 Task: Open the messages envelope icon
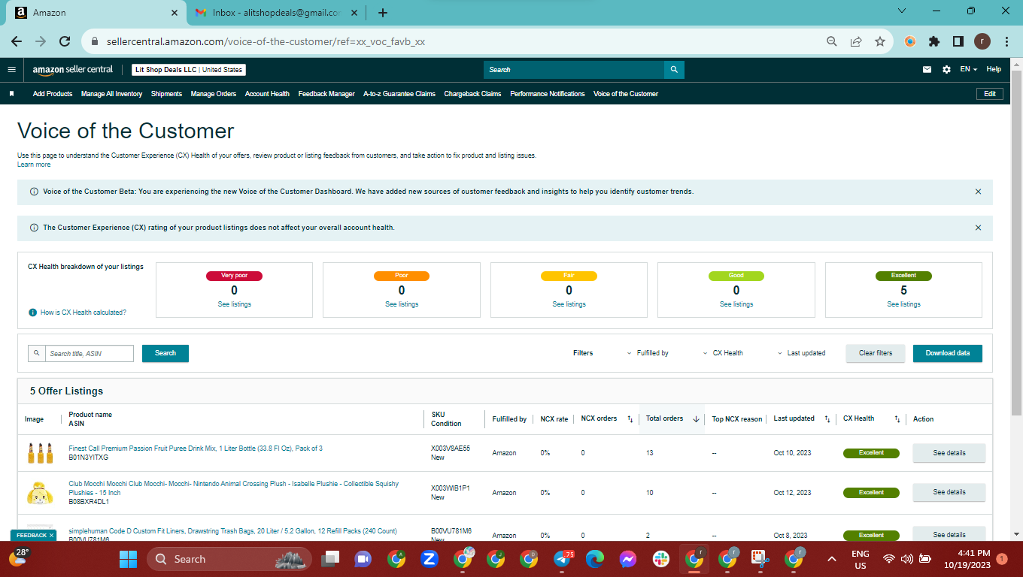[x=927, y=70]
